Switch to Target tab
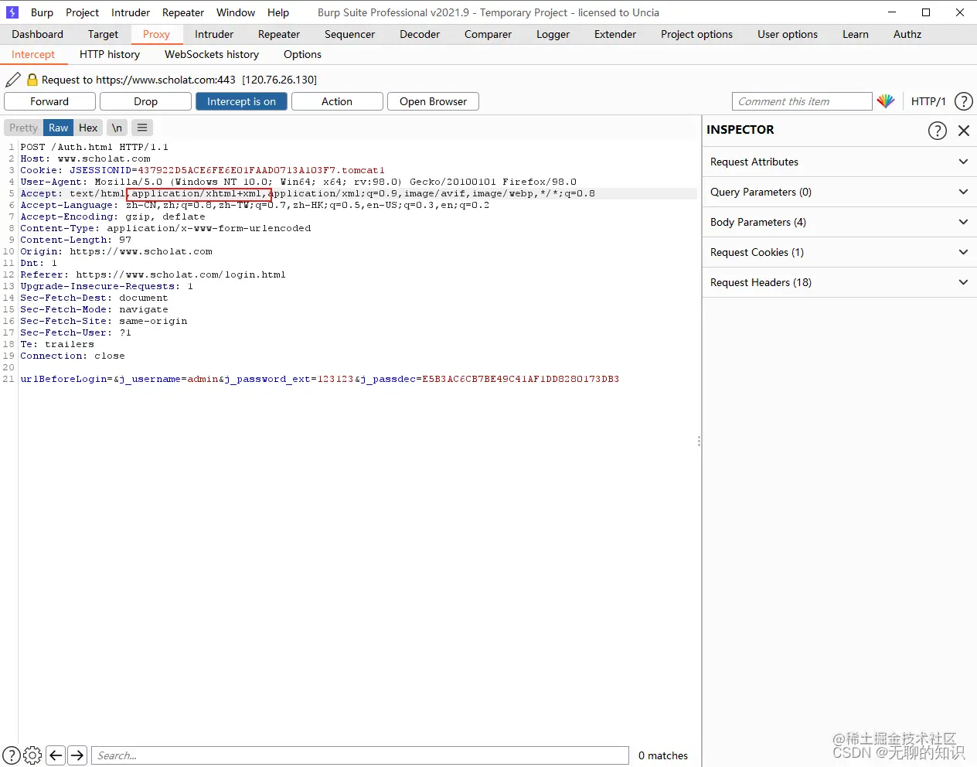The image size is (977, 767). (103, 34)
